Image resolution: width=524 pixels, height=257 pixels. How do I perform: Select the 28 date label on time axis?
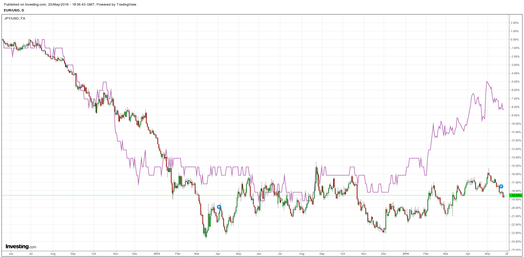[507, 253]
